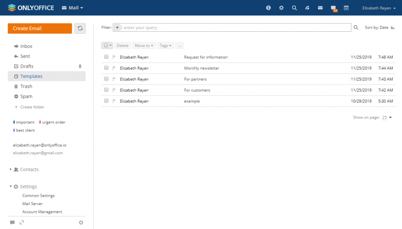This screenshot has height=229, width=402.
Task: Select the elizabeth.rayan@onlyoffice.io account
Action: pyautogui.click(x=40, y=145)
